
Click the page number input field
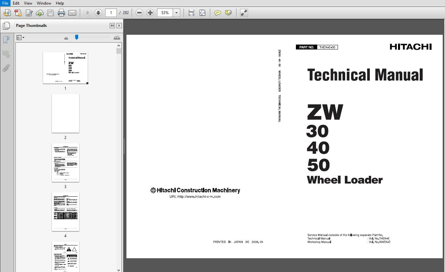pos(111,13)
